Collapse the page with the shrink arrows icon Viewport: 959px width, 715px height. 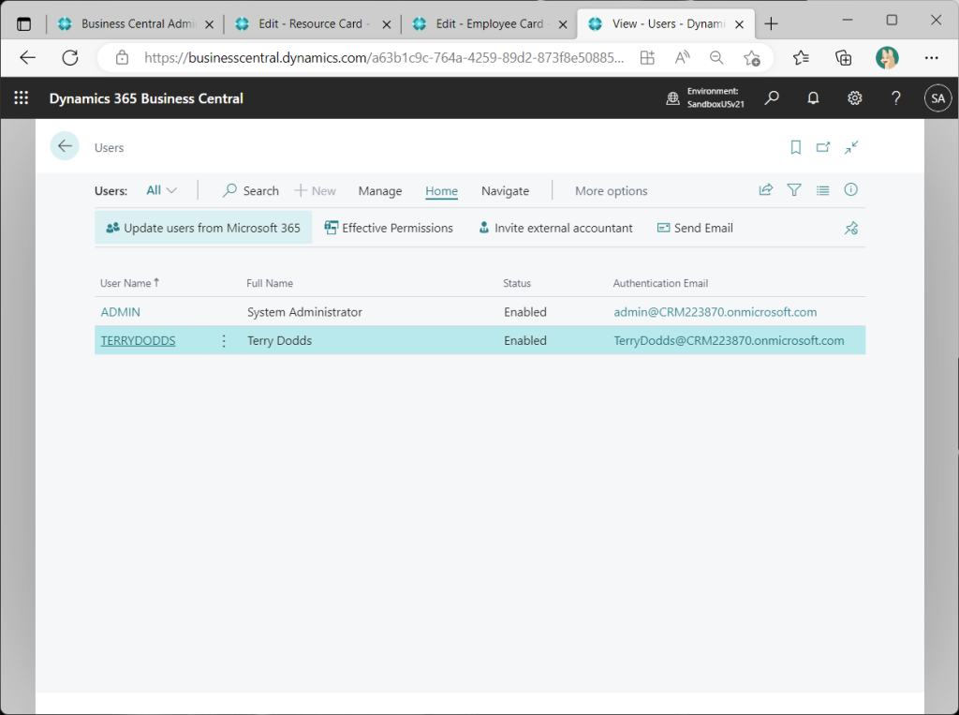[851, 147]
